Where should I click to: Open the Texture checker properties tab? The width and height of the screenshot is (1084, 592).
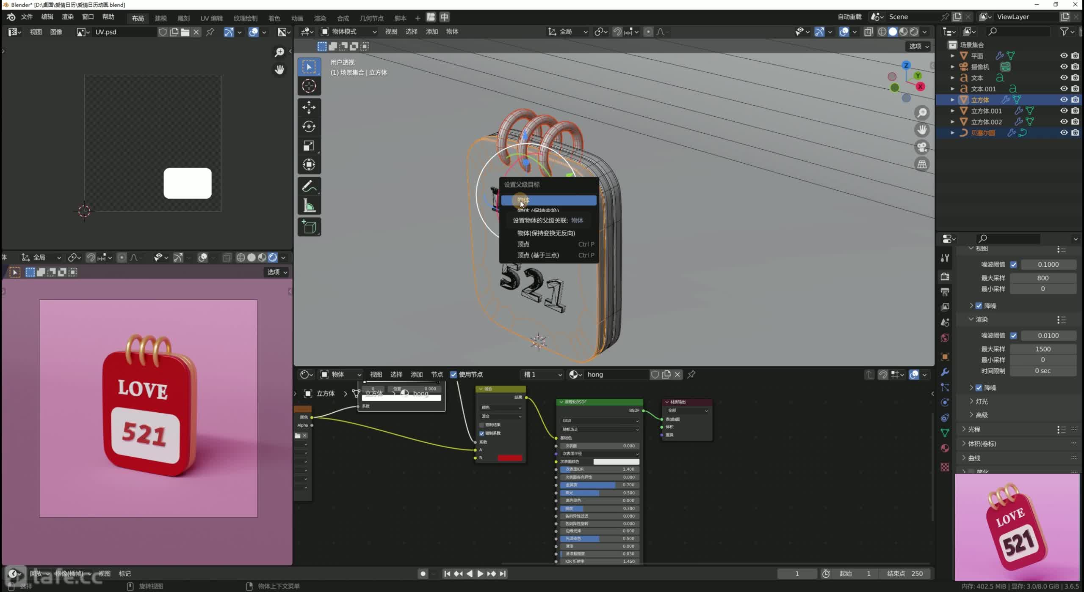pyautogui.click(x=945, y=467)
